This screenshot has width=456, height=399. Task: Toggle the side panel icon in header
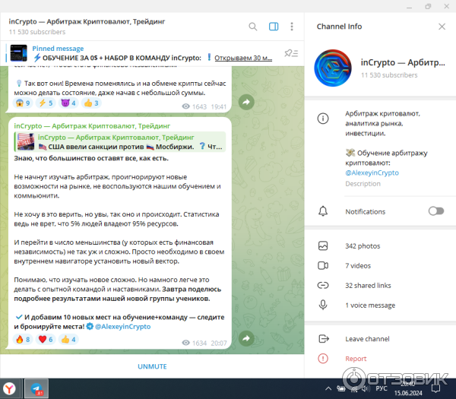click(274, 27)
